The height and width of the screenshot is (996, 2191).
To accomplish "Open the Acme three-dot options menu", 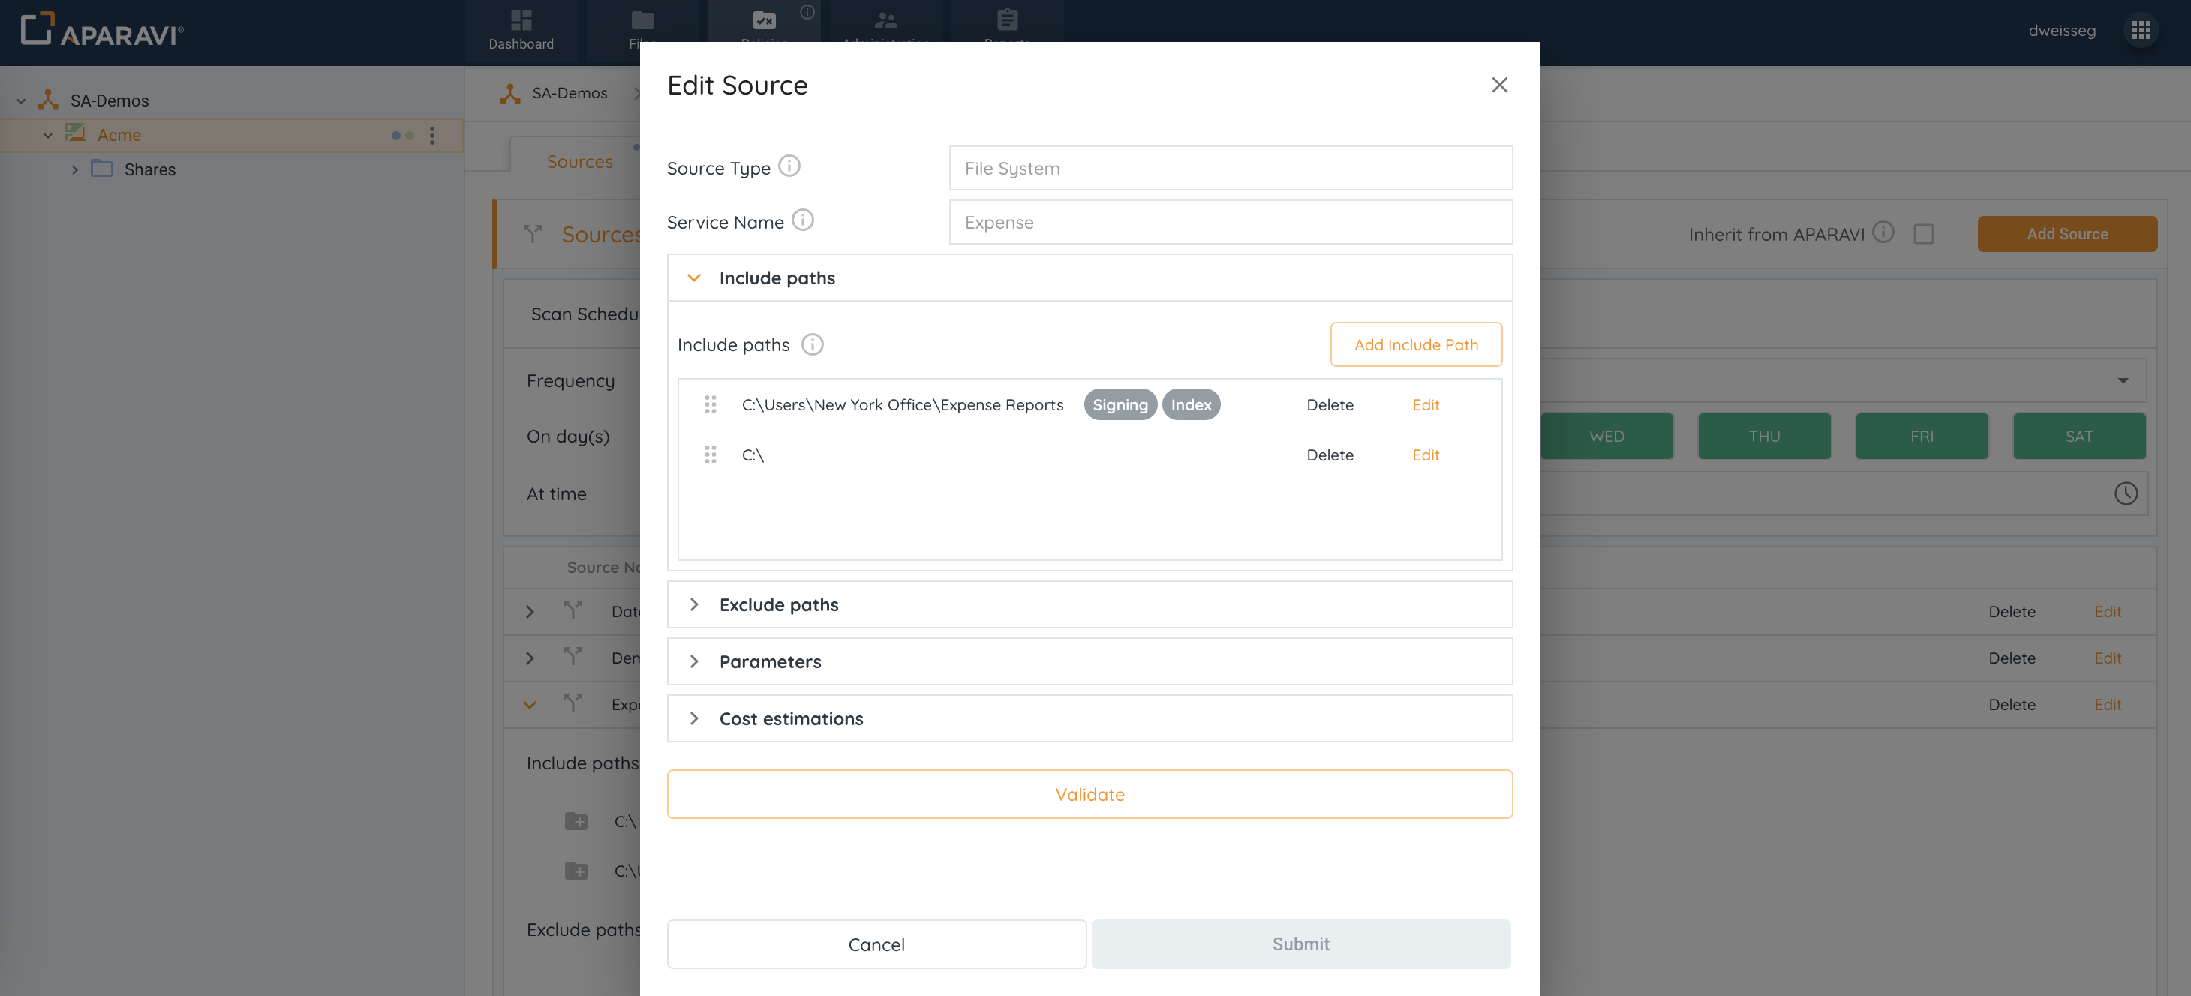I will coord(432,135).
